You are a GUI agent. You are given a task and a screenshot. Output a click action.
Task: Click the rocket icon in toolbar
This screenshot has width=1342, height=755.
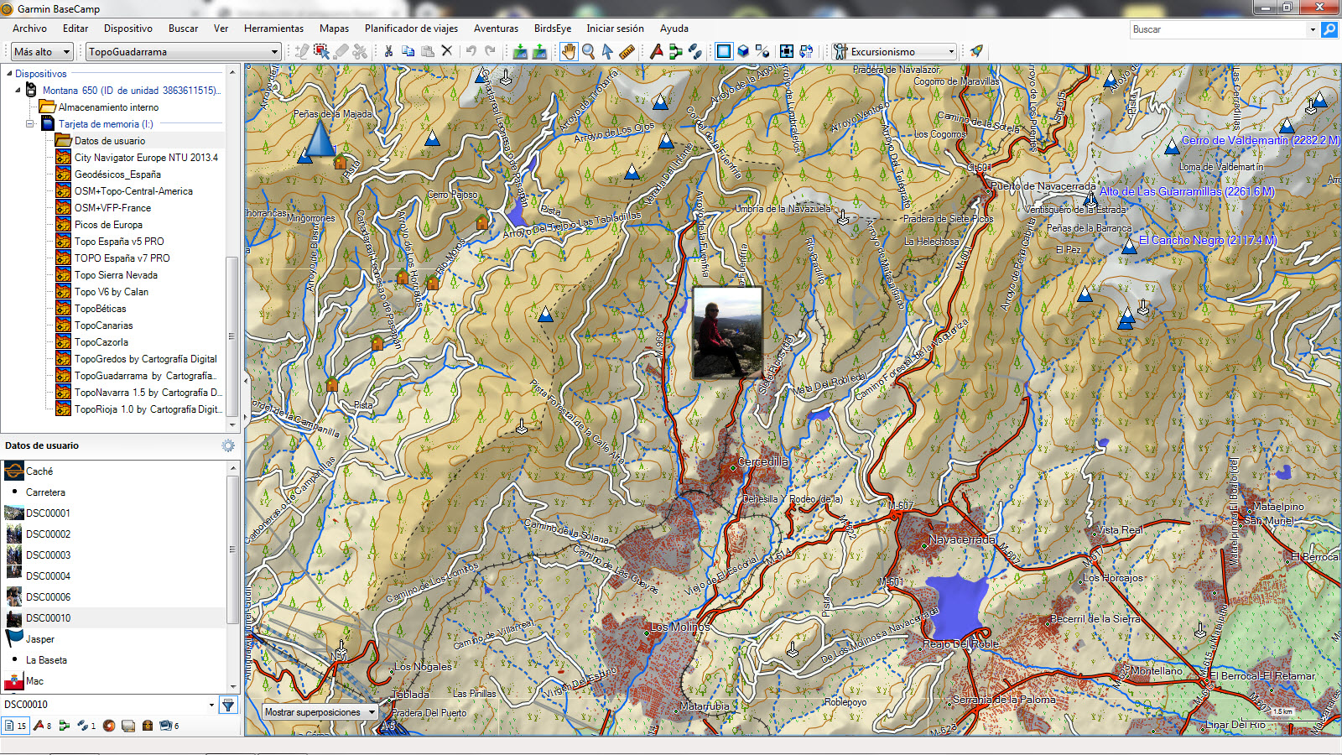[976, 51]
